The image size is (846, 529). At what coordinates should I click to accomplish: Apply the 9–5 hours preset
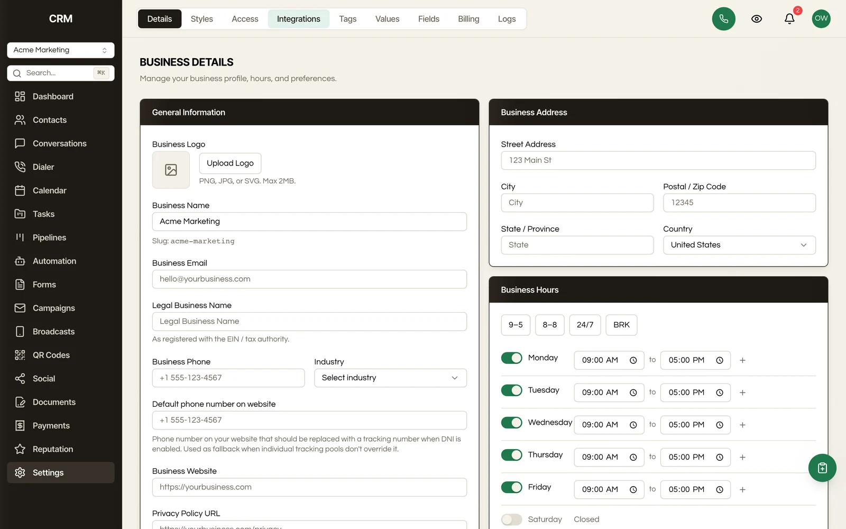pos(516,325)
